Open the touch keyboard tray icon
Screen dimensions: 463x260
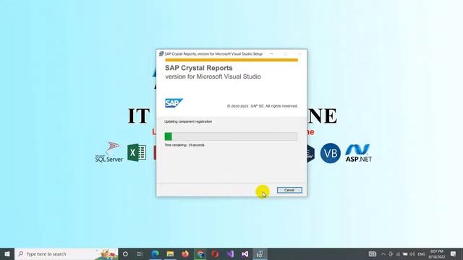tap(373, 253)
